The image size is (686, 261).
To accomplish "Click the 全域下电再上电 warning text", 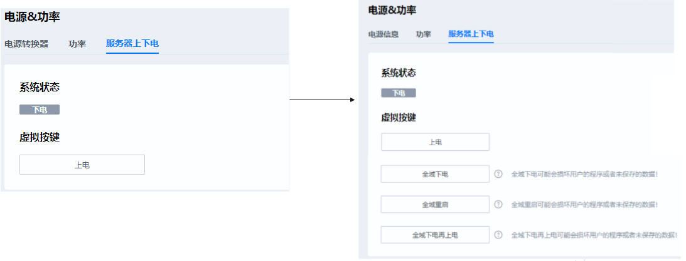I will (593, 235).
